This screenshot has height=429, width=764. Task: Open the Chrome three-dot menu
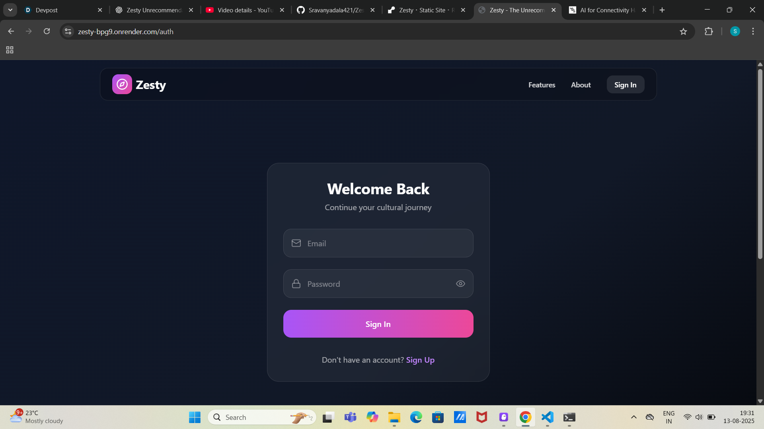click(753, 31)
